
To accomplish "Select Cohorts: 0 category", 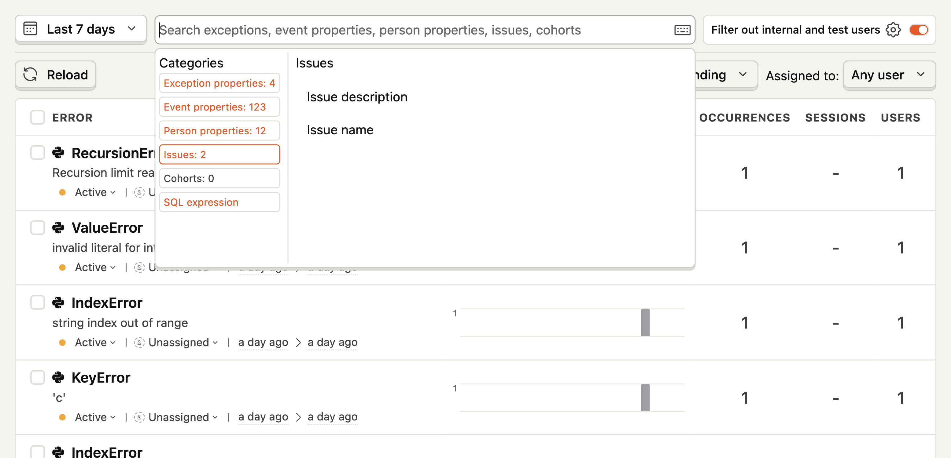I will pos(219,179).
